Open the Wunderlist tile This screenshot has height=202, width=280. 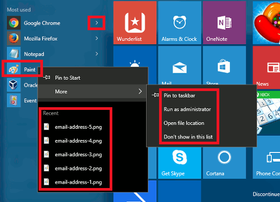tap(135, 23)
